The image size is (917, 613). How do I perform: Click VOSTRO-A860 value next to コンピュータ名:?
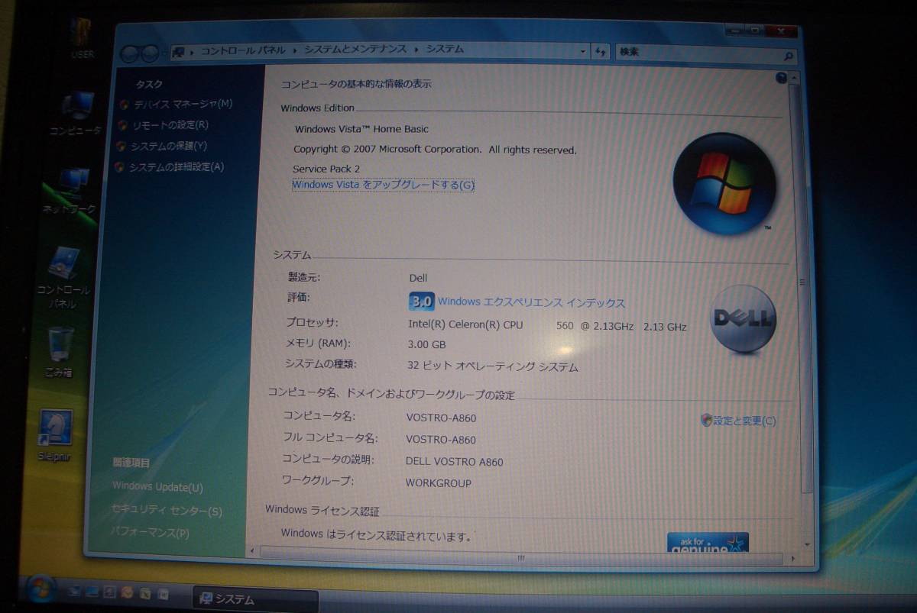(x=441, y=418)
